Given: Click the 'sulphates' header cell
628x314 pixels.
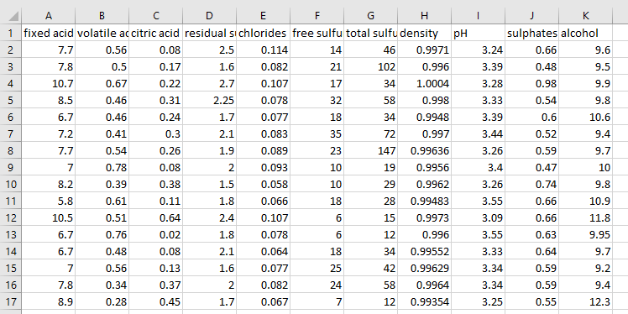Looking at the screenshot, I should [532, 33].
